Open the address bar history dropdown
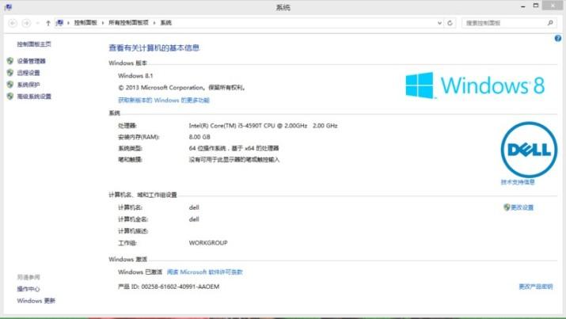This screenshot has width=566, height=319. pos(439,23)
